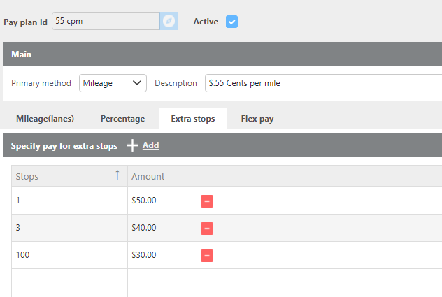Click the plus icon next to Add
The image size is (442, 297).
click(x=132, y=145)
